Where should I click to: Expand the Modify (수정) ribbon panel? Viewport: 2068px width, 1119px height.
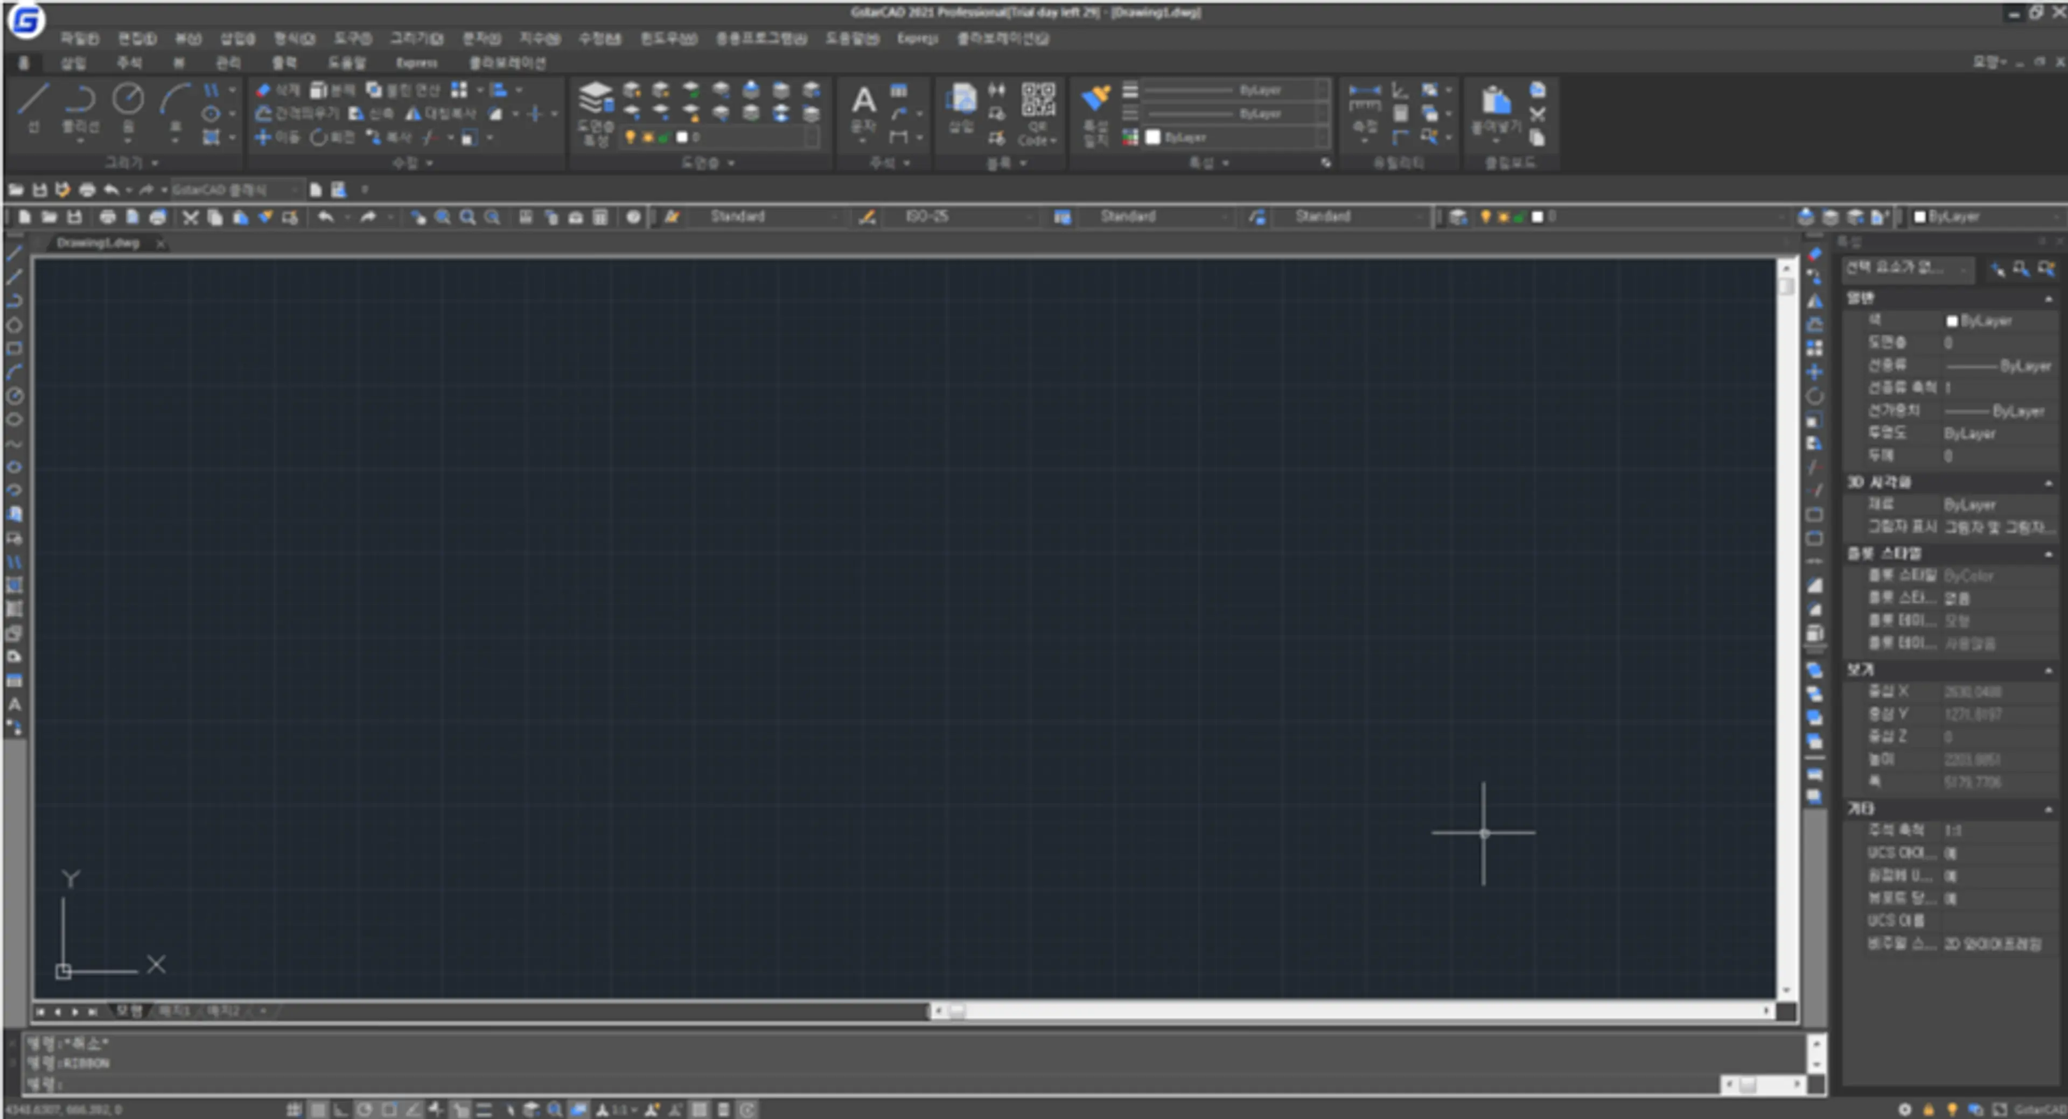(412, 163)
